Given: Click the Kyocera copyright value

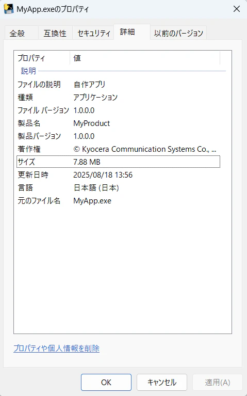Looking at the screenshot, I should 144,149.
